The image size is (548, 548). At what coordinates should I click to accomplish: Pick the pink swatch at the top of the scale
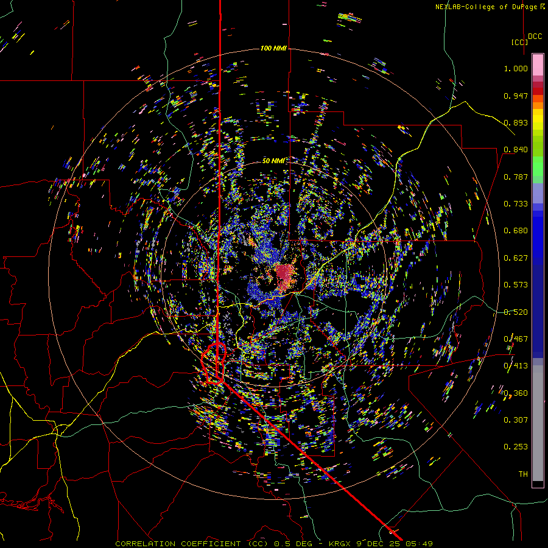coord(538,65)
